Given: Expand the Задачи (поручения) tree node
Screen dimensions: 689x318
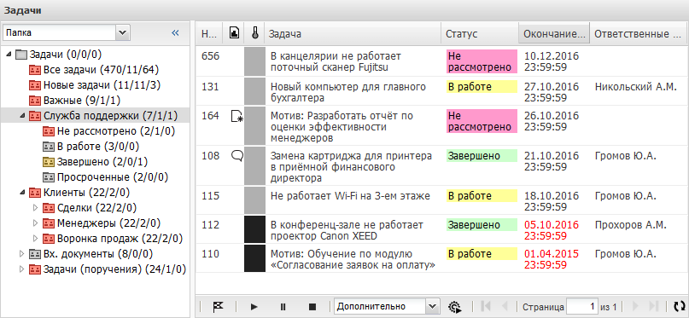Looking at the screenshot, I should (22, 269).
